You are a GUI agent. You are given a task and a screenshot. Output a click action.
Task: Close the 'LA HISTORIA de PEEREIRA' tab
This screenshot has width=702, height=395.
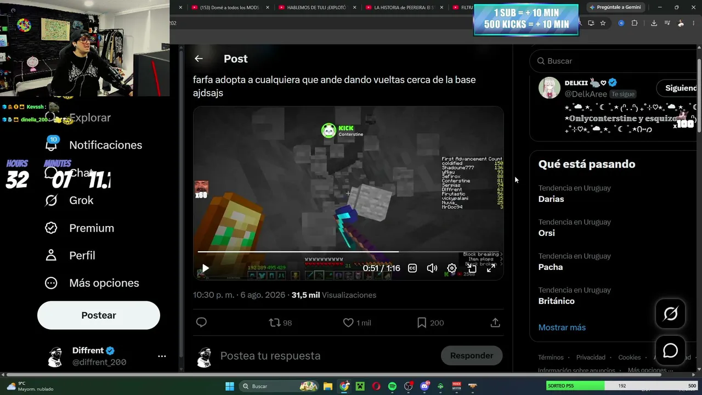(x=441, y=8)
